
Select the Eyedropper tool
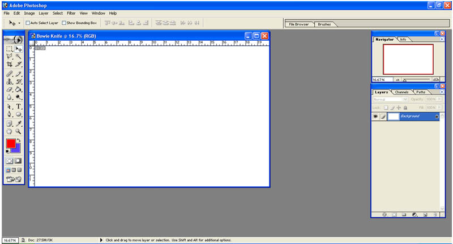[19, 123]
